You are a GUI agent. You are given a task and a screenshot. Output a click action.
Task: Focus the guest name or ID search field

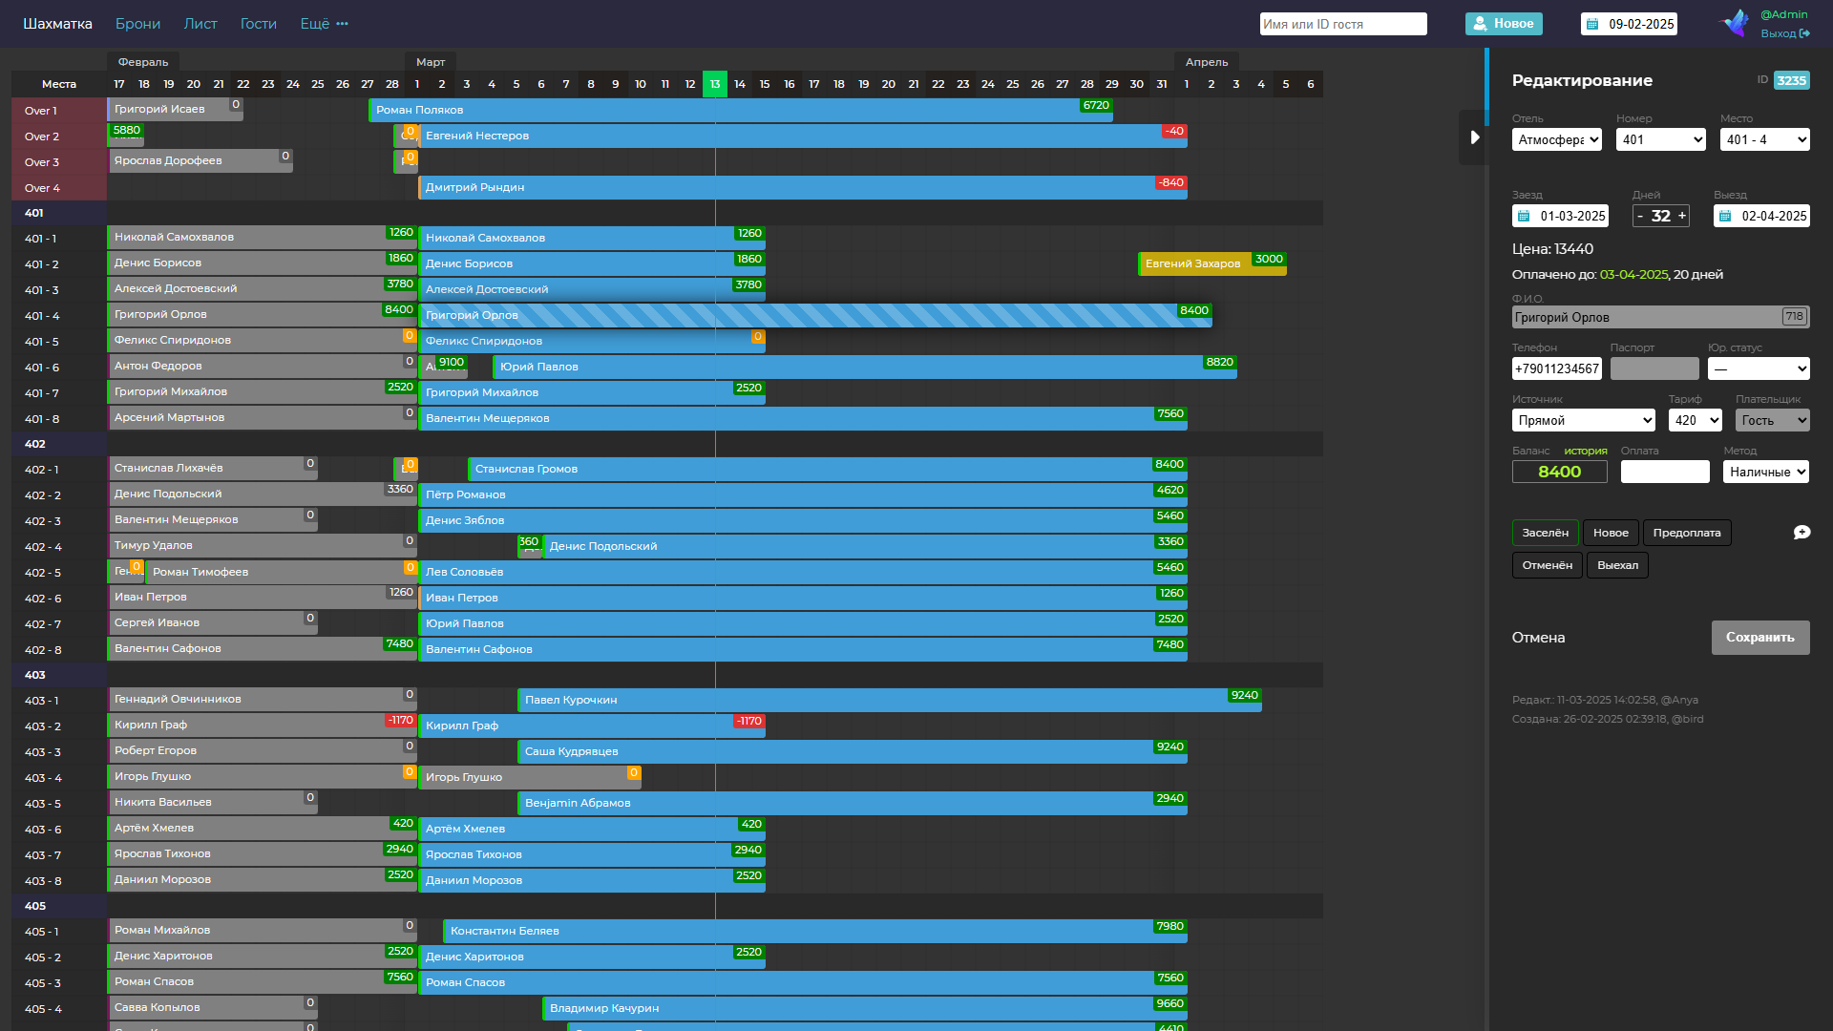(x=1343, y=24)
